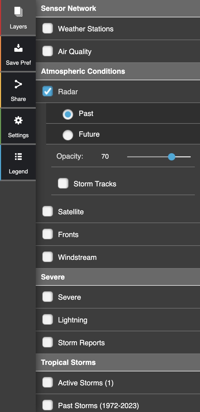Enable the Weather Stations checkbox
200x412 pixels.
48,28
